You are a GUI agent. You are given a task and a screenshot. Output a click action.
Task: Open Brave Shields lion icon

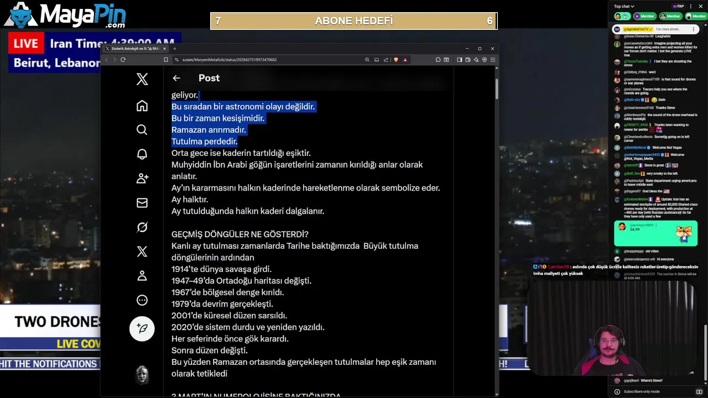396,60
